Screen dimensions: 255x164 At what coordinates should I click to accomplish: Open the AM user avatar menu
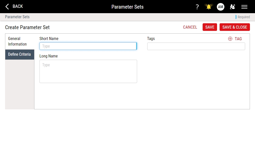pos(221,7)
